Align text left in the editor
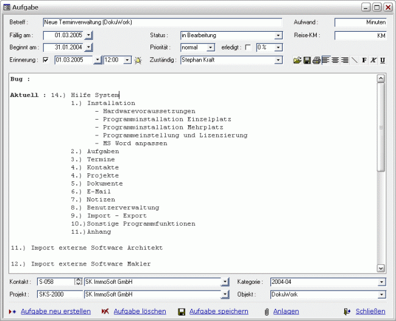Viewport: 396px width, 321px height. pyautogui.click(x=325, y=60)
